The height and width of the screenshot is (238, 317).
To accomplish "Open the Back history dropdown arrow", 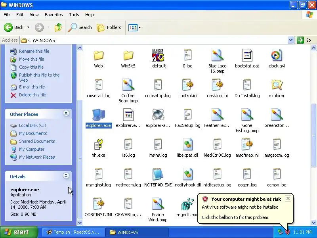I will (x=28, y=27).
